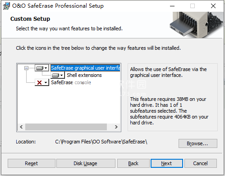The image size is (225, 176).
Task: Click the red X icon for SafeErase console
Action: (x=39, y=82)
